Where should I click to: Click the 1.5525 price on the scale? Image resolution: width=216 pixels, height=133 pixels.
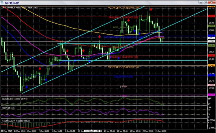point(212,52)
